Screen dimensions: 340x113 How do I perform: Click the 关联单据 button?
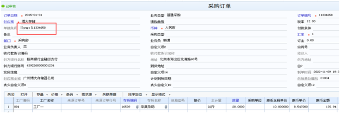[x=109, y=95]
